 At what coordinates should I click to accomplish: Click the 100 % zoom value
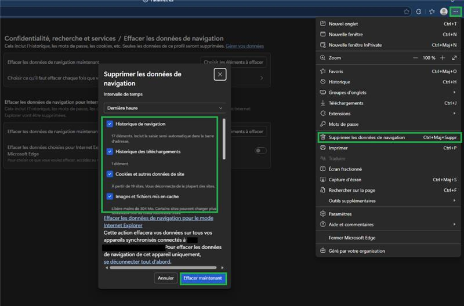429,58
